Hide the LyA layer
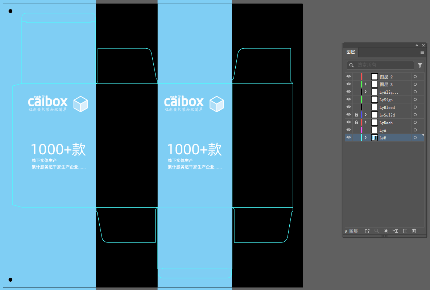Screen dimensions: 430x290 tap(348, 130)
